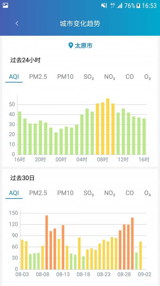Tap the back arrow icon
The image size is (160, 286).
[x=17, y=23]
